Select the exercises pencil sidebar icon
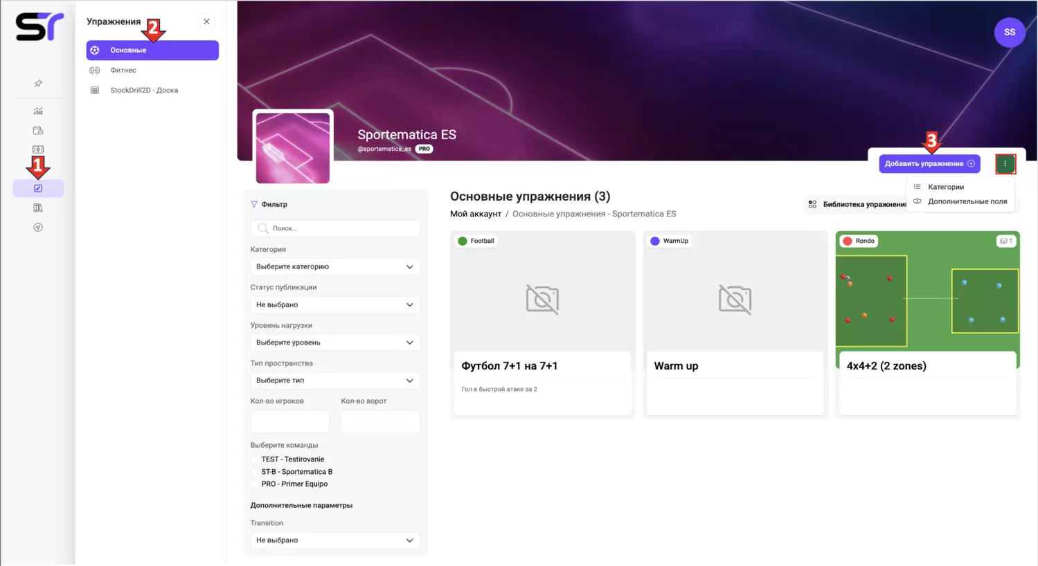1038x566 pixels. tap(38, 188)
